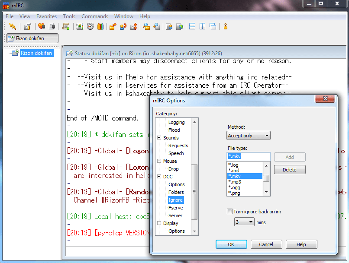Click Rizon dokifan switchbar button
This screenshot has width=349, height=263.
(x=32, y=38)
